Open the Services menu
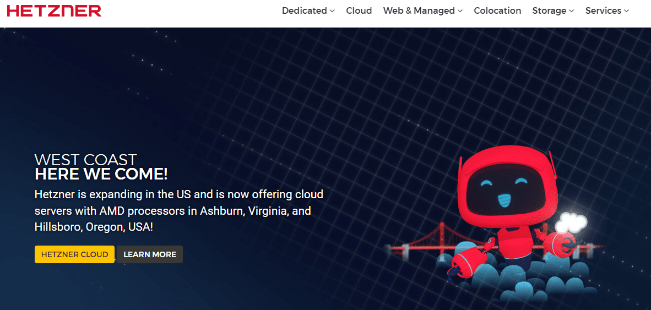The height and width of the screenshot is (310, 651). (x=603, y=10)
